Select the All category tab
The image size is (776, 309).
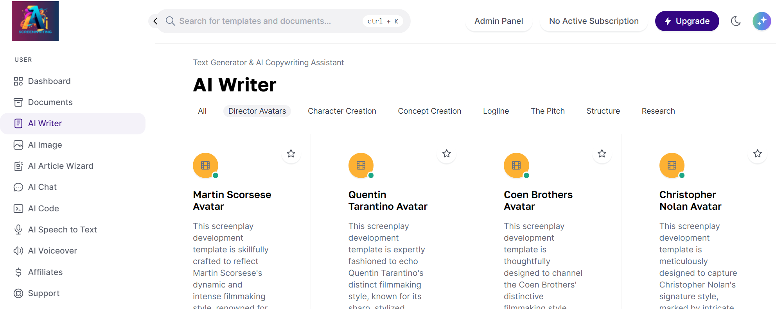coord(202,111)
